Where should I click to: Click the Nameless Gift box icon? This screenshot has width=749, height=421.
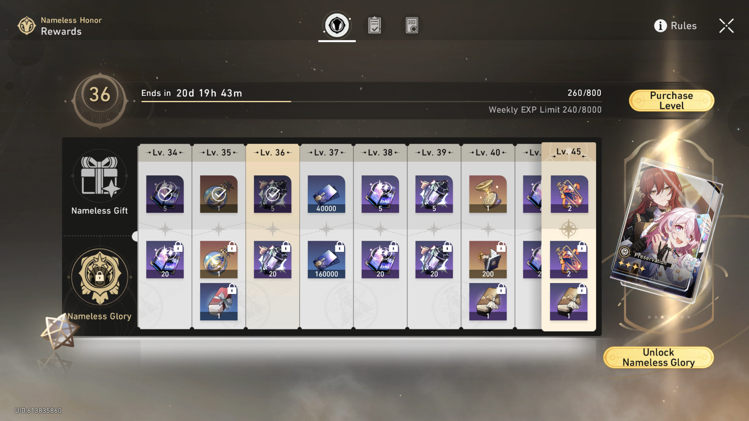99,176
